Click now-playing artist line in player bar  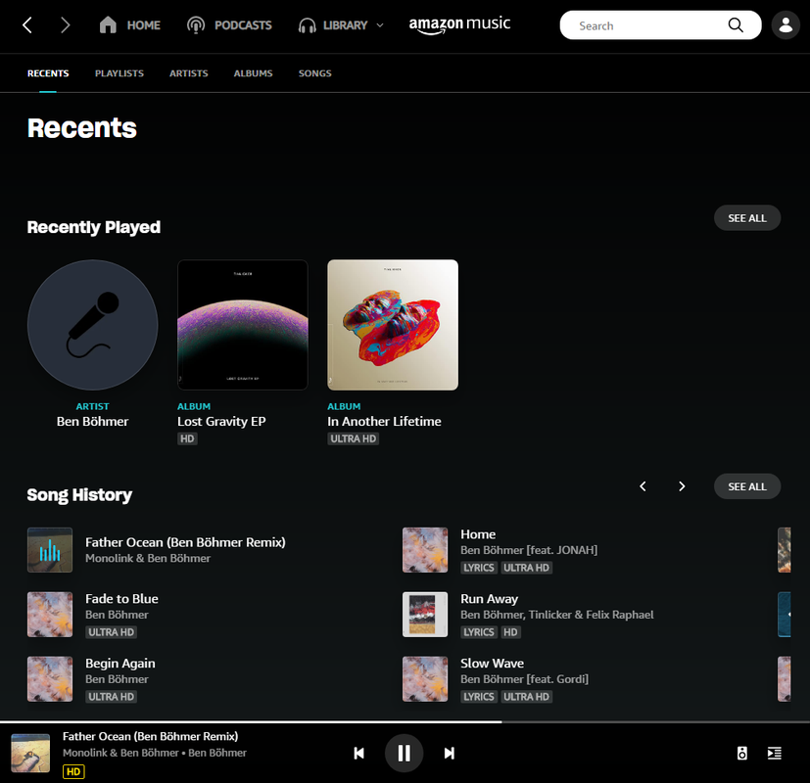[155, 753]
